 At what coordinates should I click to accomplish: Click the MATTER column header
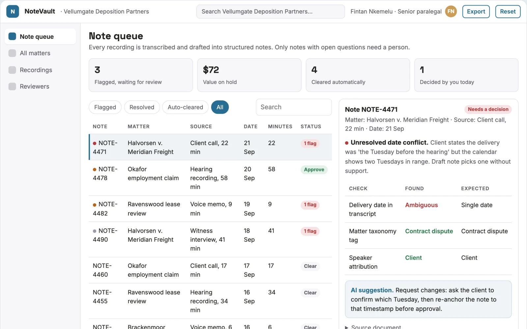coord(139,127)
